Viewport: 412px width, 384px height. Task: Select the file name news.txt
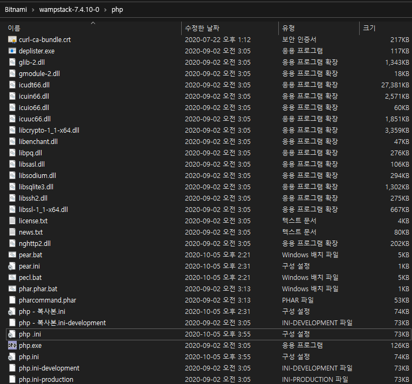coord(31,232)
